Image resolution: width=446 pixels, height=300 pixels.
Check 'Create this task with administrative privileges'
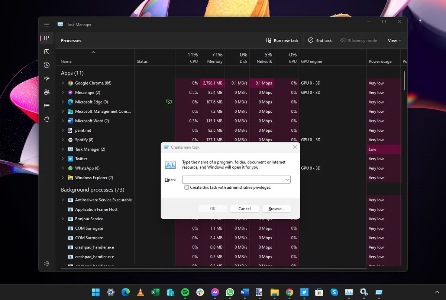tap(187, 187)
